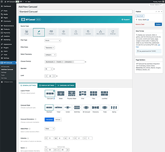Click the Move to Trash link

pos(140,24)
